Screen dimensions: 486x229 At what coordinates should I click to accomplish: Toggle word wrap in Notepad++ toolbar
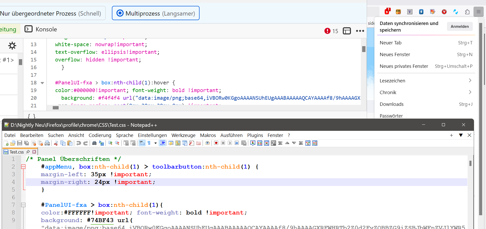point(142,143)
